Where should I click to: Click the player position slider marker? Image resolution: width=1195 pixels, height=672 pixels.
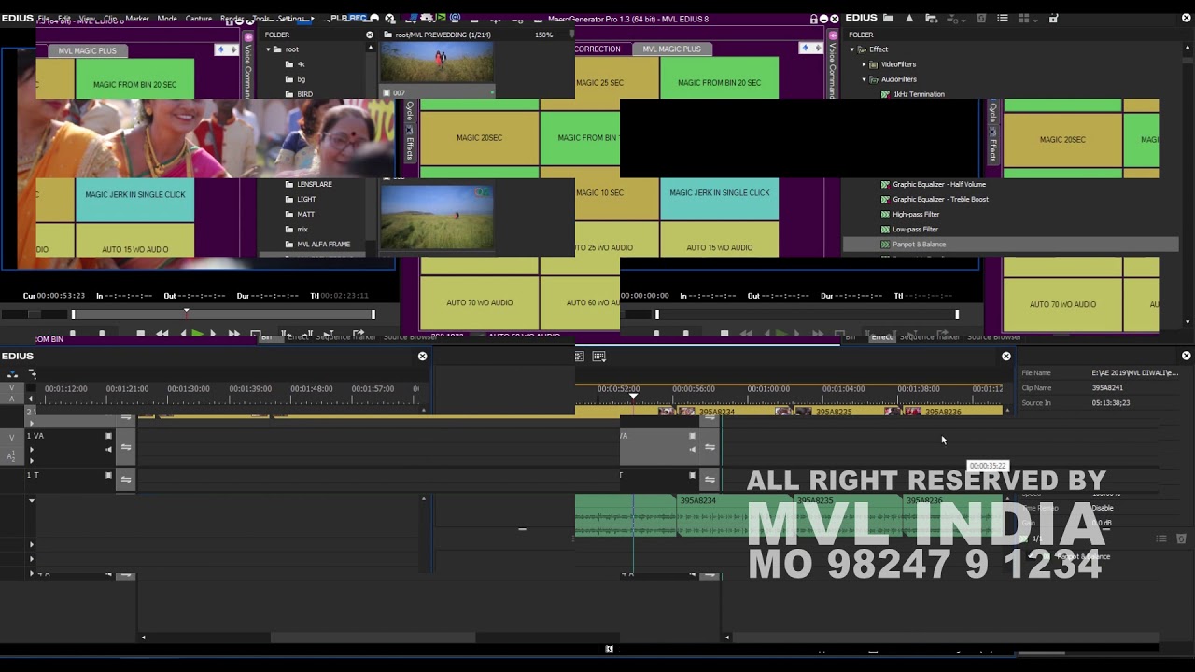point(186,313)
